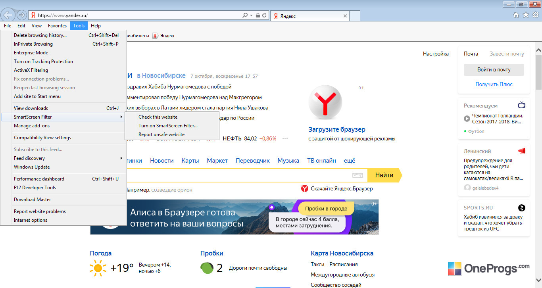Start InPrivate Browsing from the menu
The width and height of the screenshot is (542, 288).
tap(63, 44)
